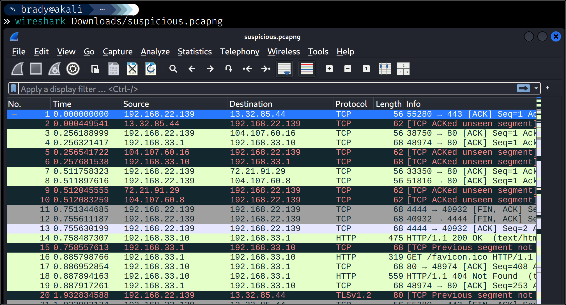This screenshot has height=305, width=566.
Task: Sort packets by the Protocol column header
Action: (351, 104)
